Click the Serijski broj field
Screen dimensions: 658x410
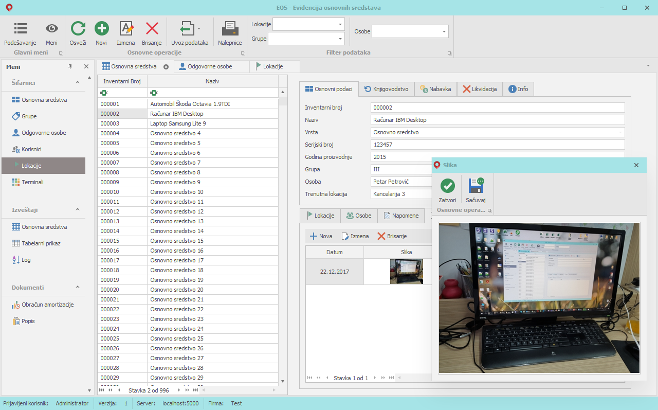(x=498, y=145)
